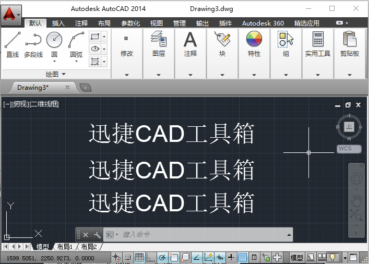Expand the Properties (特性) panel arrow

(x=254, y=75)
